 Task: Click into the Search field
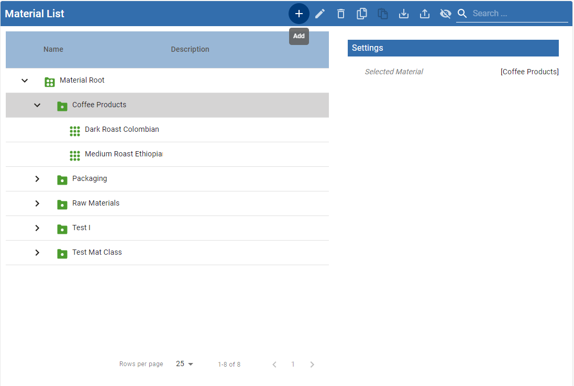(518, 14)
